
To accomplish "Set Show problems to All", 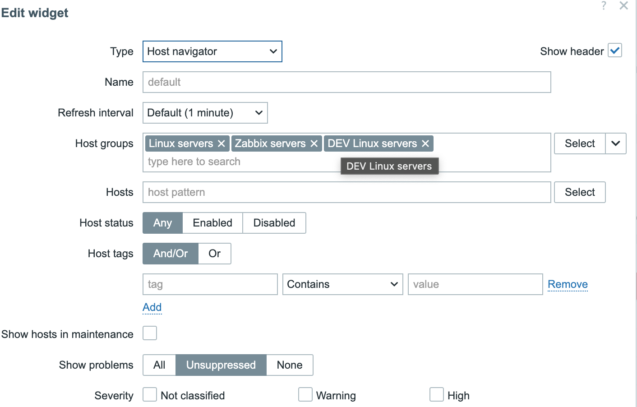I will click(x=159, y=365).
